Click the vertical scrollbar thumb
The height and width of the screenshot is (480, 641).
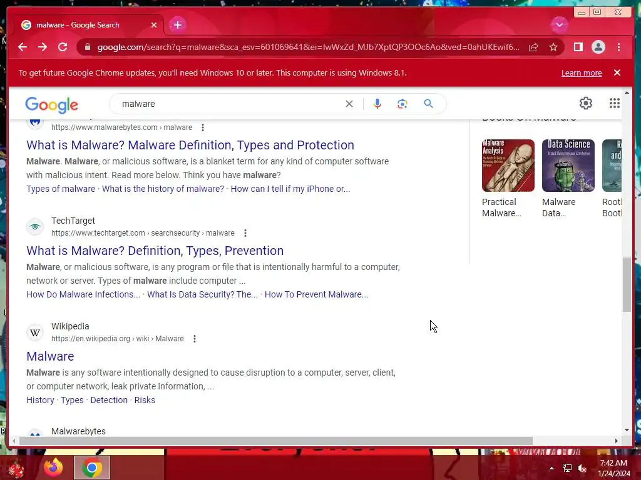pos(627,284)
